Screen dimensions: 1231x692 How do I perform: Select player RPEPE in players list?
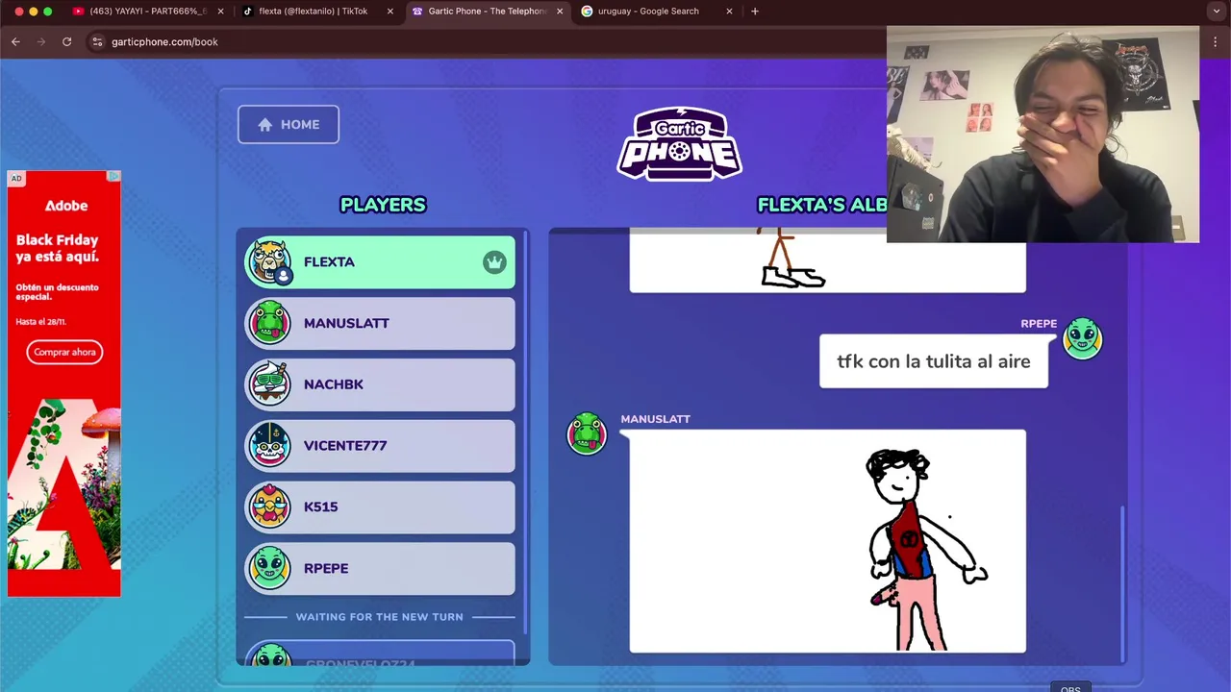380,568
